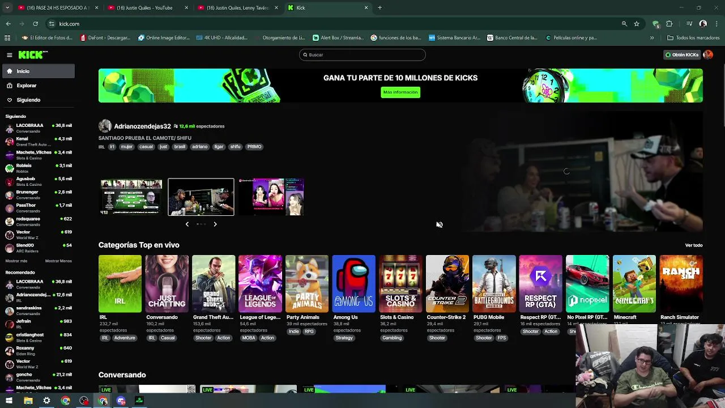Open Kenai channel in Siguiendo list

point(37,141)
